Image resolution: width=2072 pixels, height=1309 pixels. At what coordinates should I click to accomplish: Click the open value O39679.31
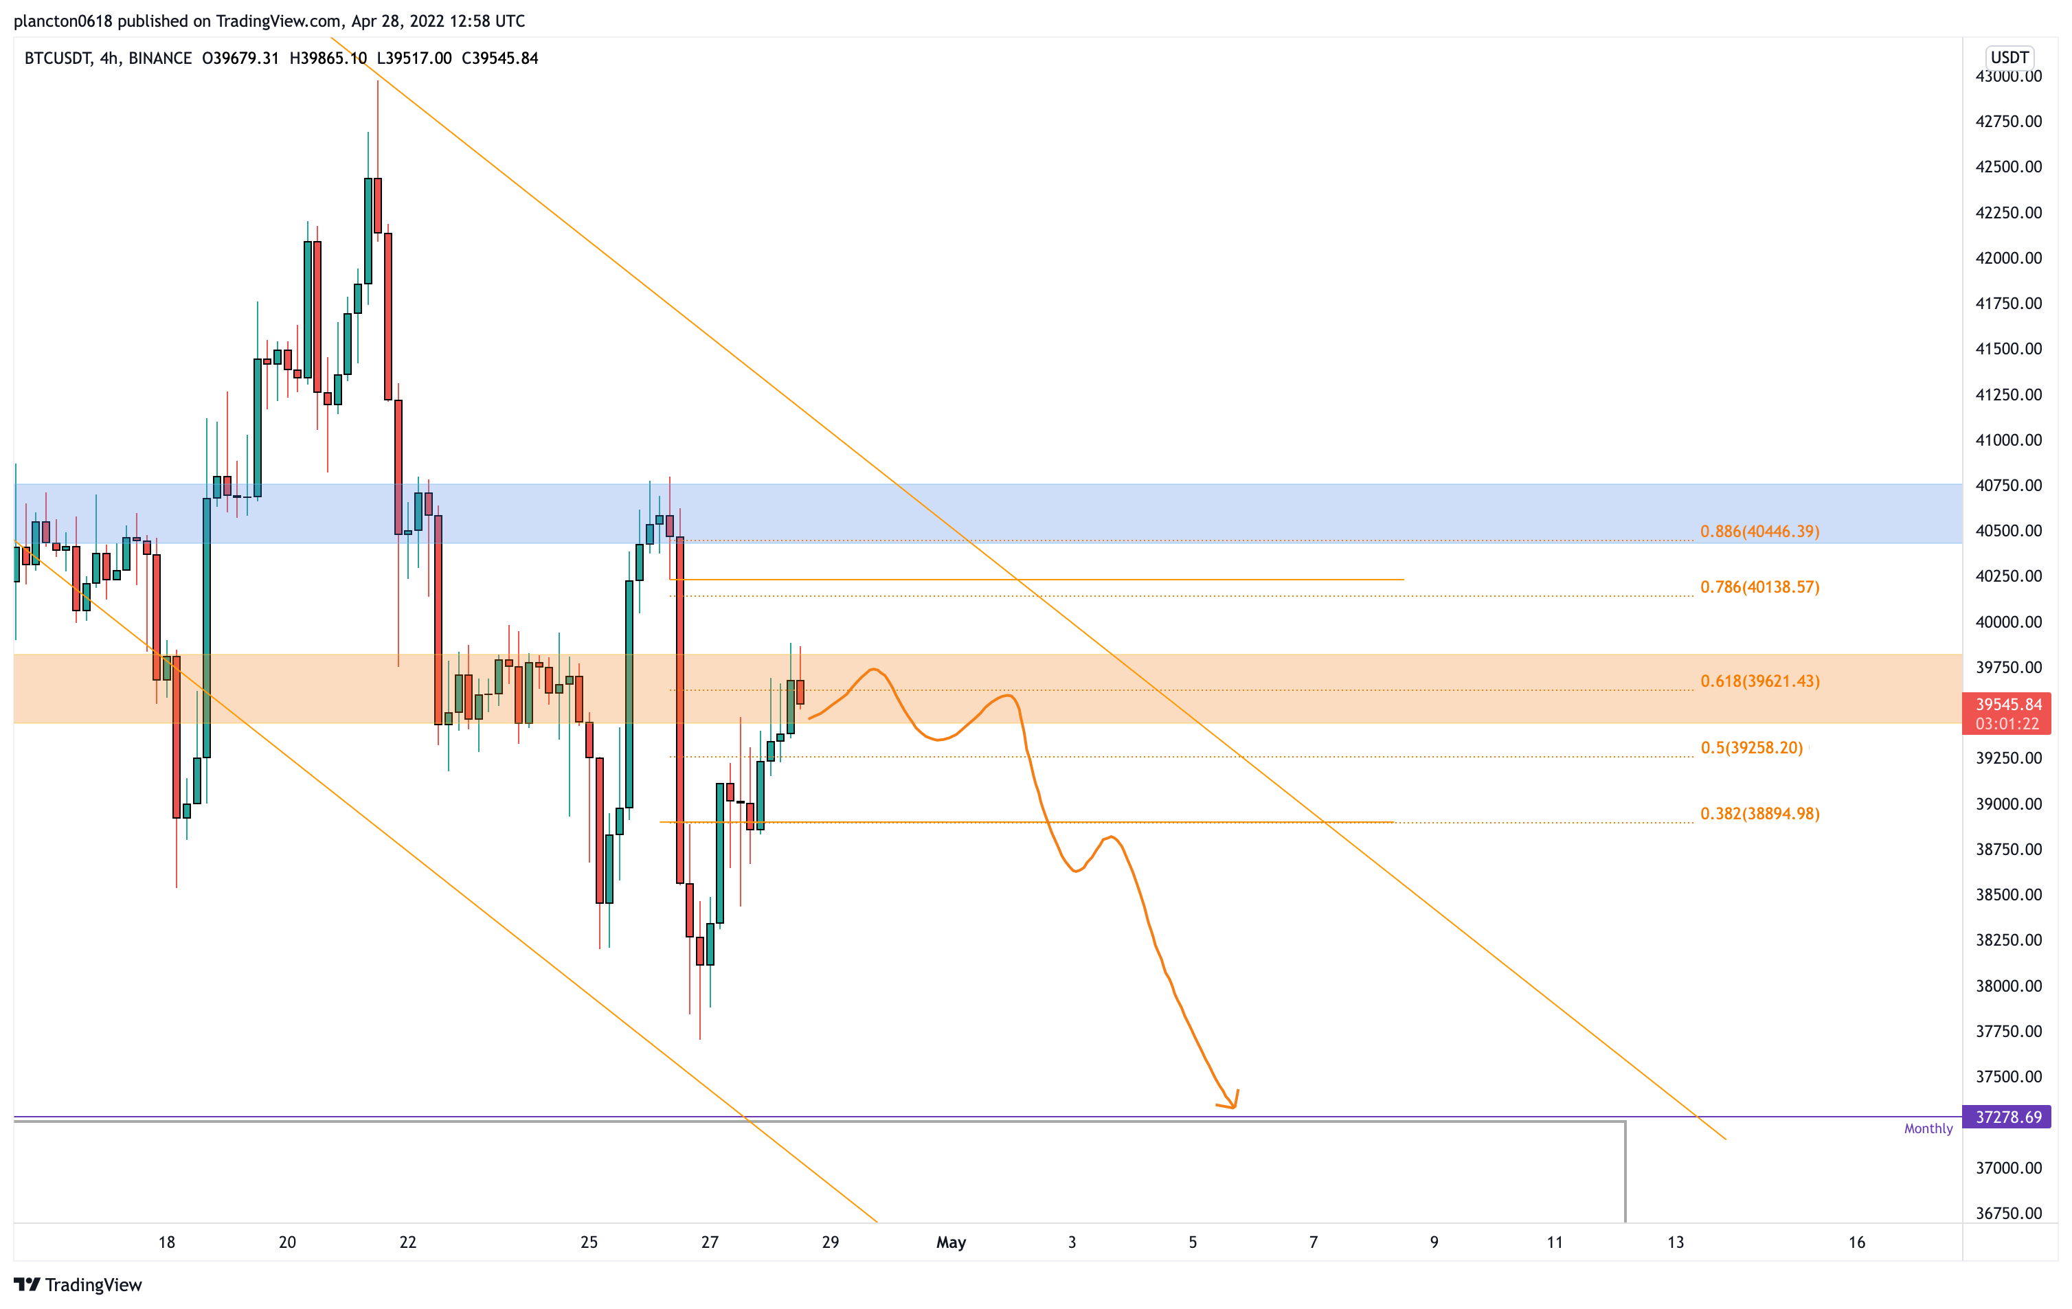240,58
